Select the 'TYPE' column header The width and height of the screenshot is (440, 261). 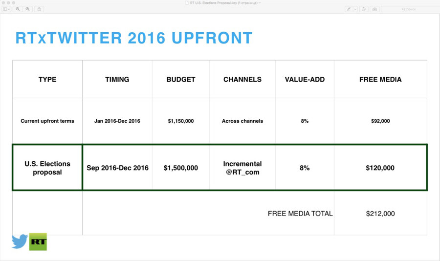(x=47, y=79)
